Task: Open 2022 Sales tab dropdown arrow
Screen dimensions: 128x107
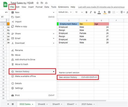Action: tap(33, 104)
